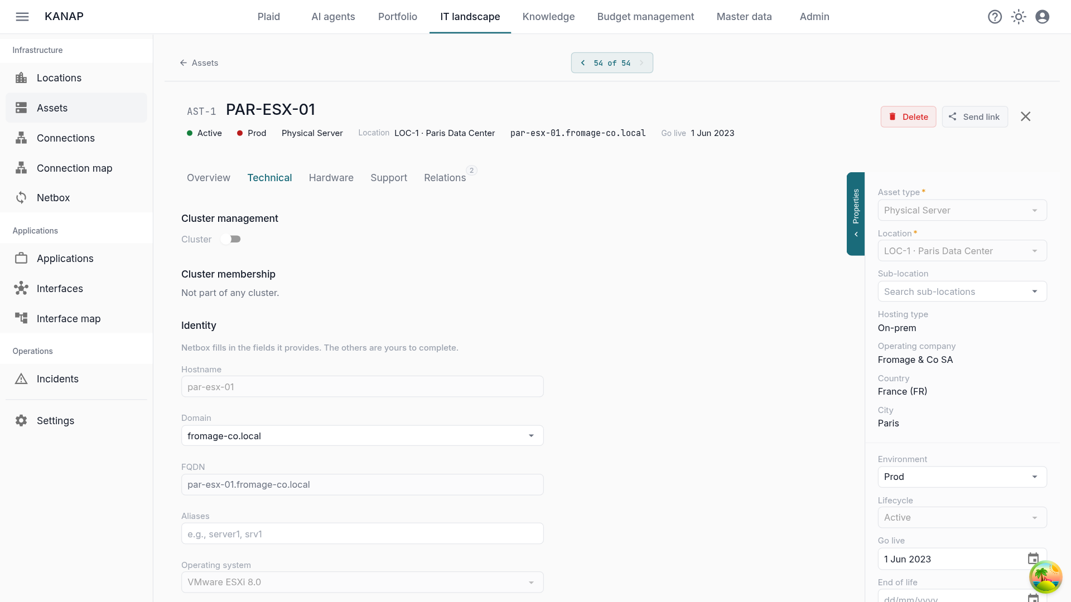Open Interfaces in the sidebar
Viewport: 1071px width, 602px height.
pyautogui.click(x=76, y=289)
